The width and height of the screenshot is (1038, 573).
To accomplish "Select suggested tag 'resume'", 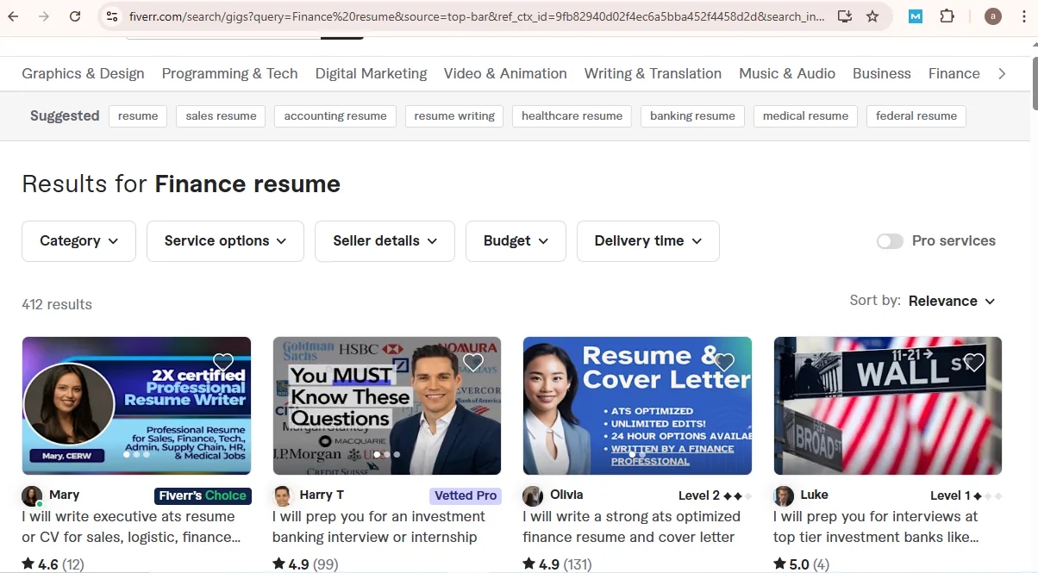I will pyautogui.click(x=138, y=116).
